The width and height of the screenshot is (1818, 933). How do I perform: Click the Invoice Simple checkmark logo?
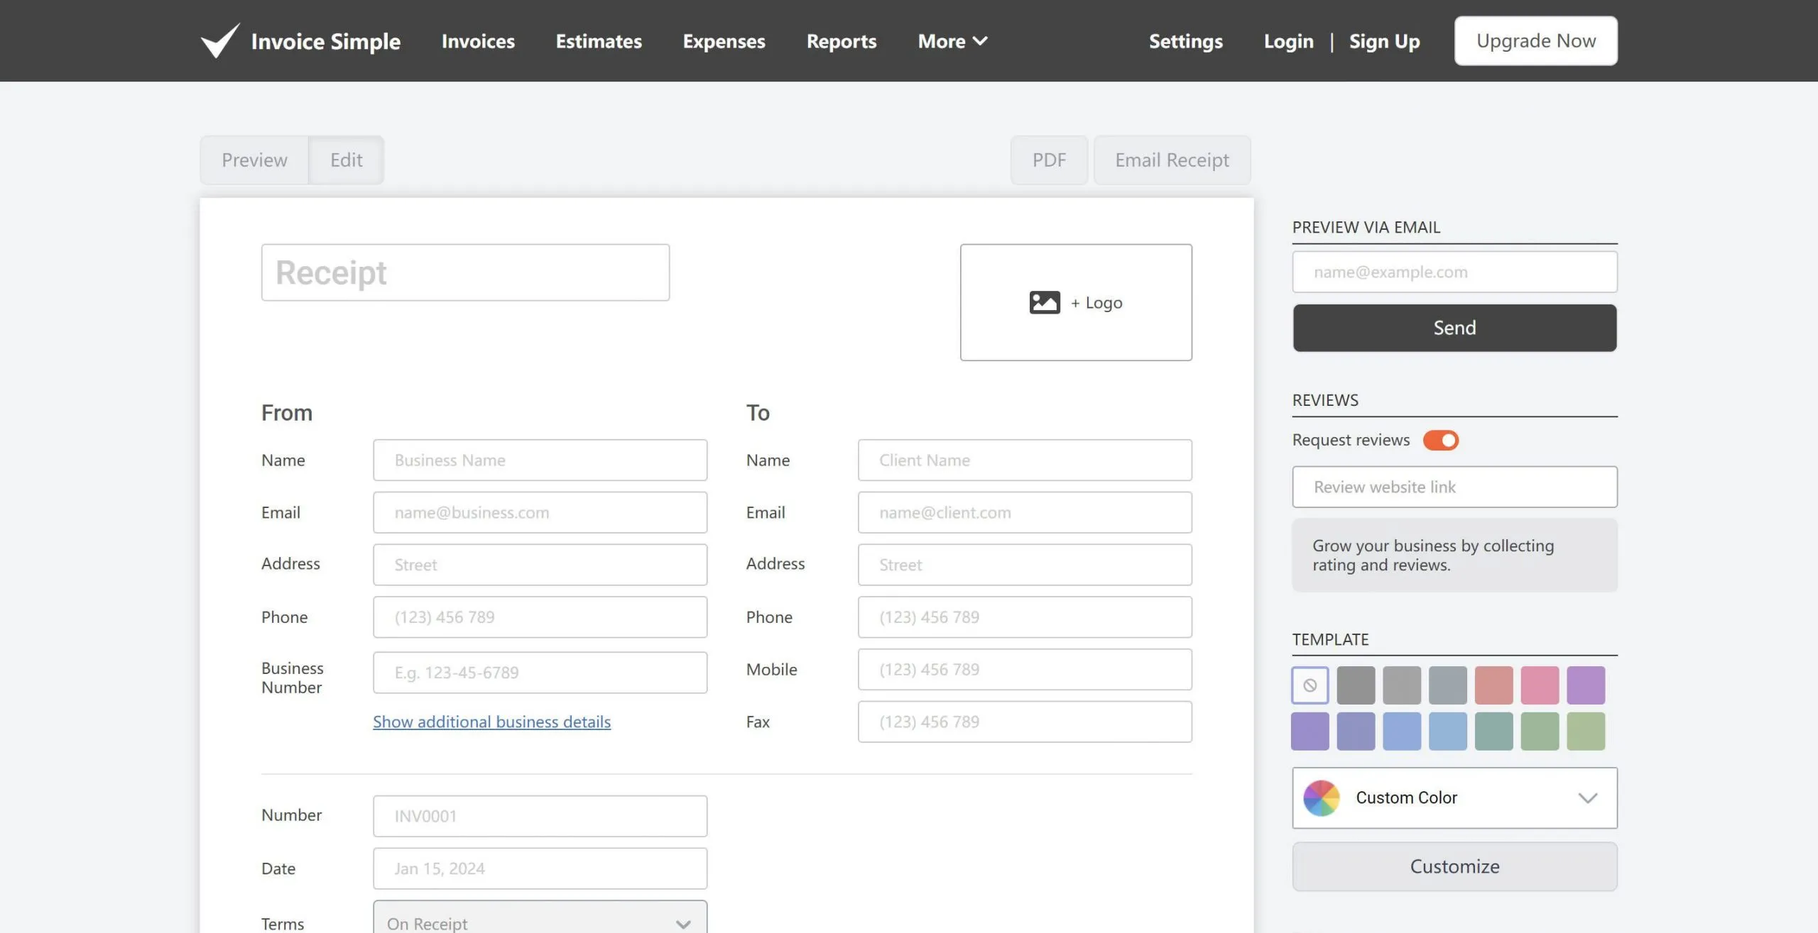[x=219, y=40]
